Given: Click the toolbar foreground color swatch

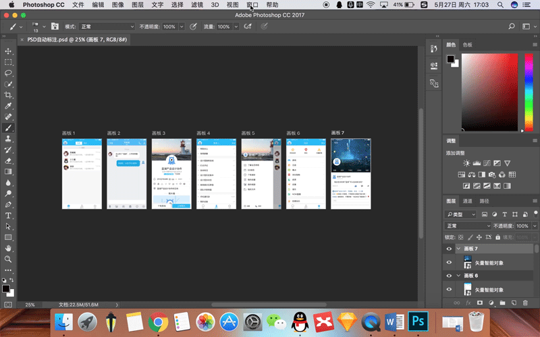Looking at the screenshot, I should tap(6, 288).
